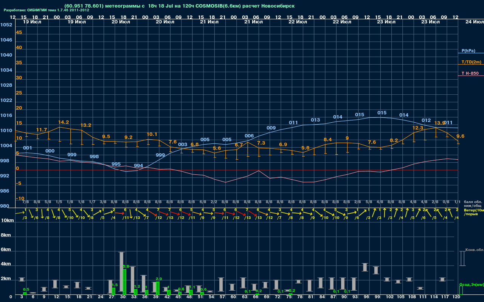Click the meteogram title mentioning COSMOSIB(6.6км)
The width and height of the screenshot is (484, 302).
(179, 6)
